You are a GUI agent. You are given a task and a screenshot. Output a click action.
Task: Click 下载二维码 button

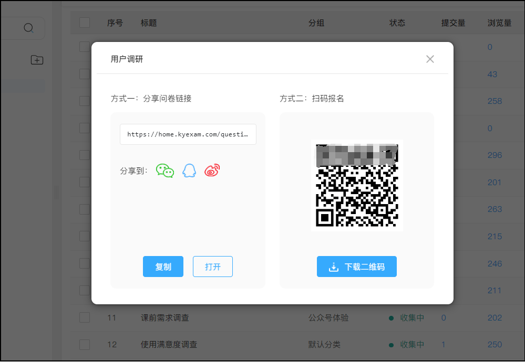coord(357,267)
